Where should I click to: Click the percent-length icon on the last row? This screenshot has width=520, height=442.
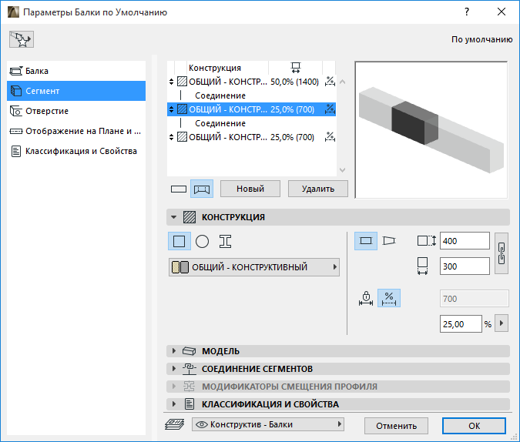pyautogui.click(x=330, y=136)
